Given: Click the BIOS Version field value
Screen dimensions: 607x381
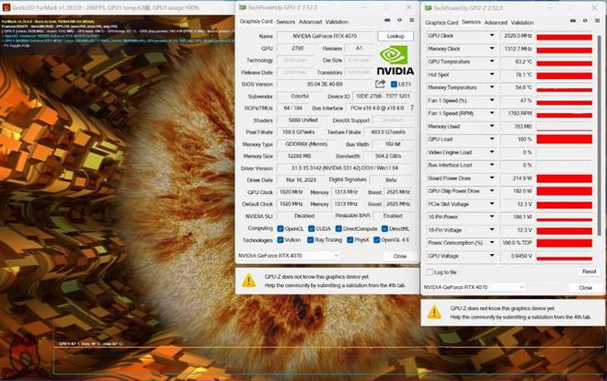Looking at the screenshot, I should [325, 84].
